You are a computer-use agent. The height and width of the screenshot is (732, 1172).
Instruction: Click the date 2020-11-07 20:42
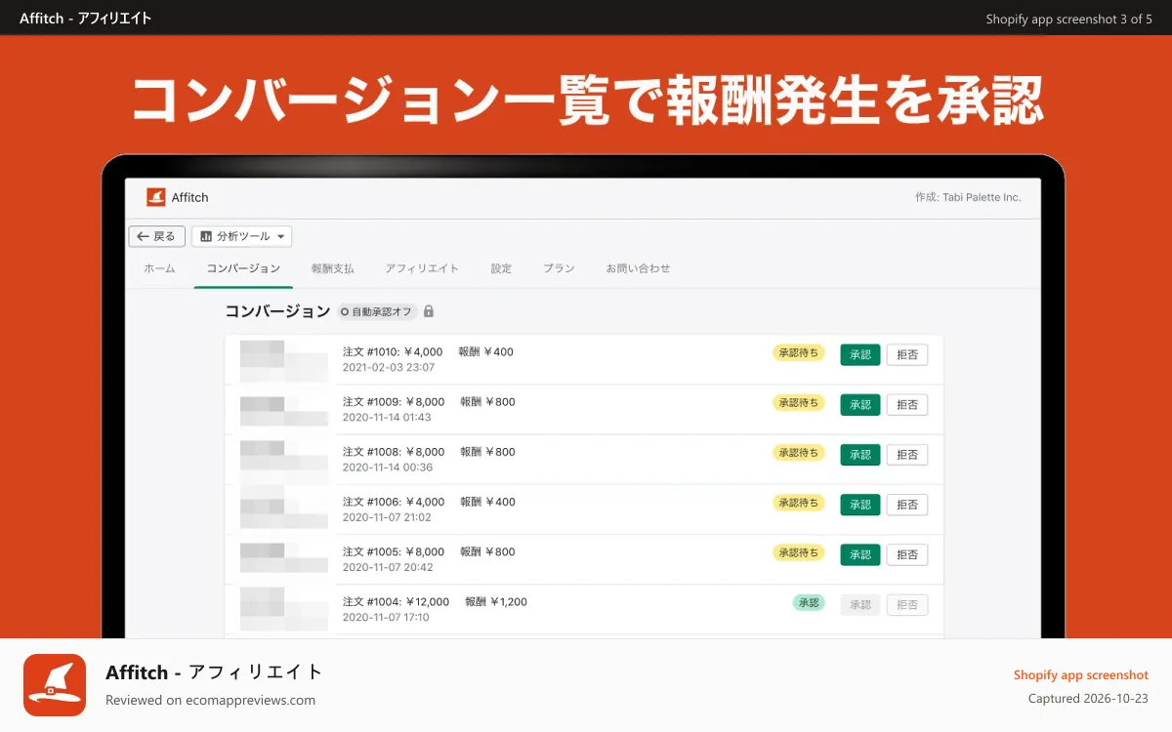click(x=388, y=567)
